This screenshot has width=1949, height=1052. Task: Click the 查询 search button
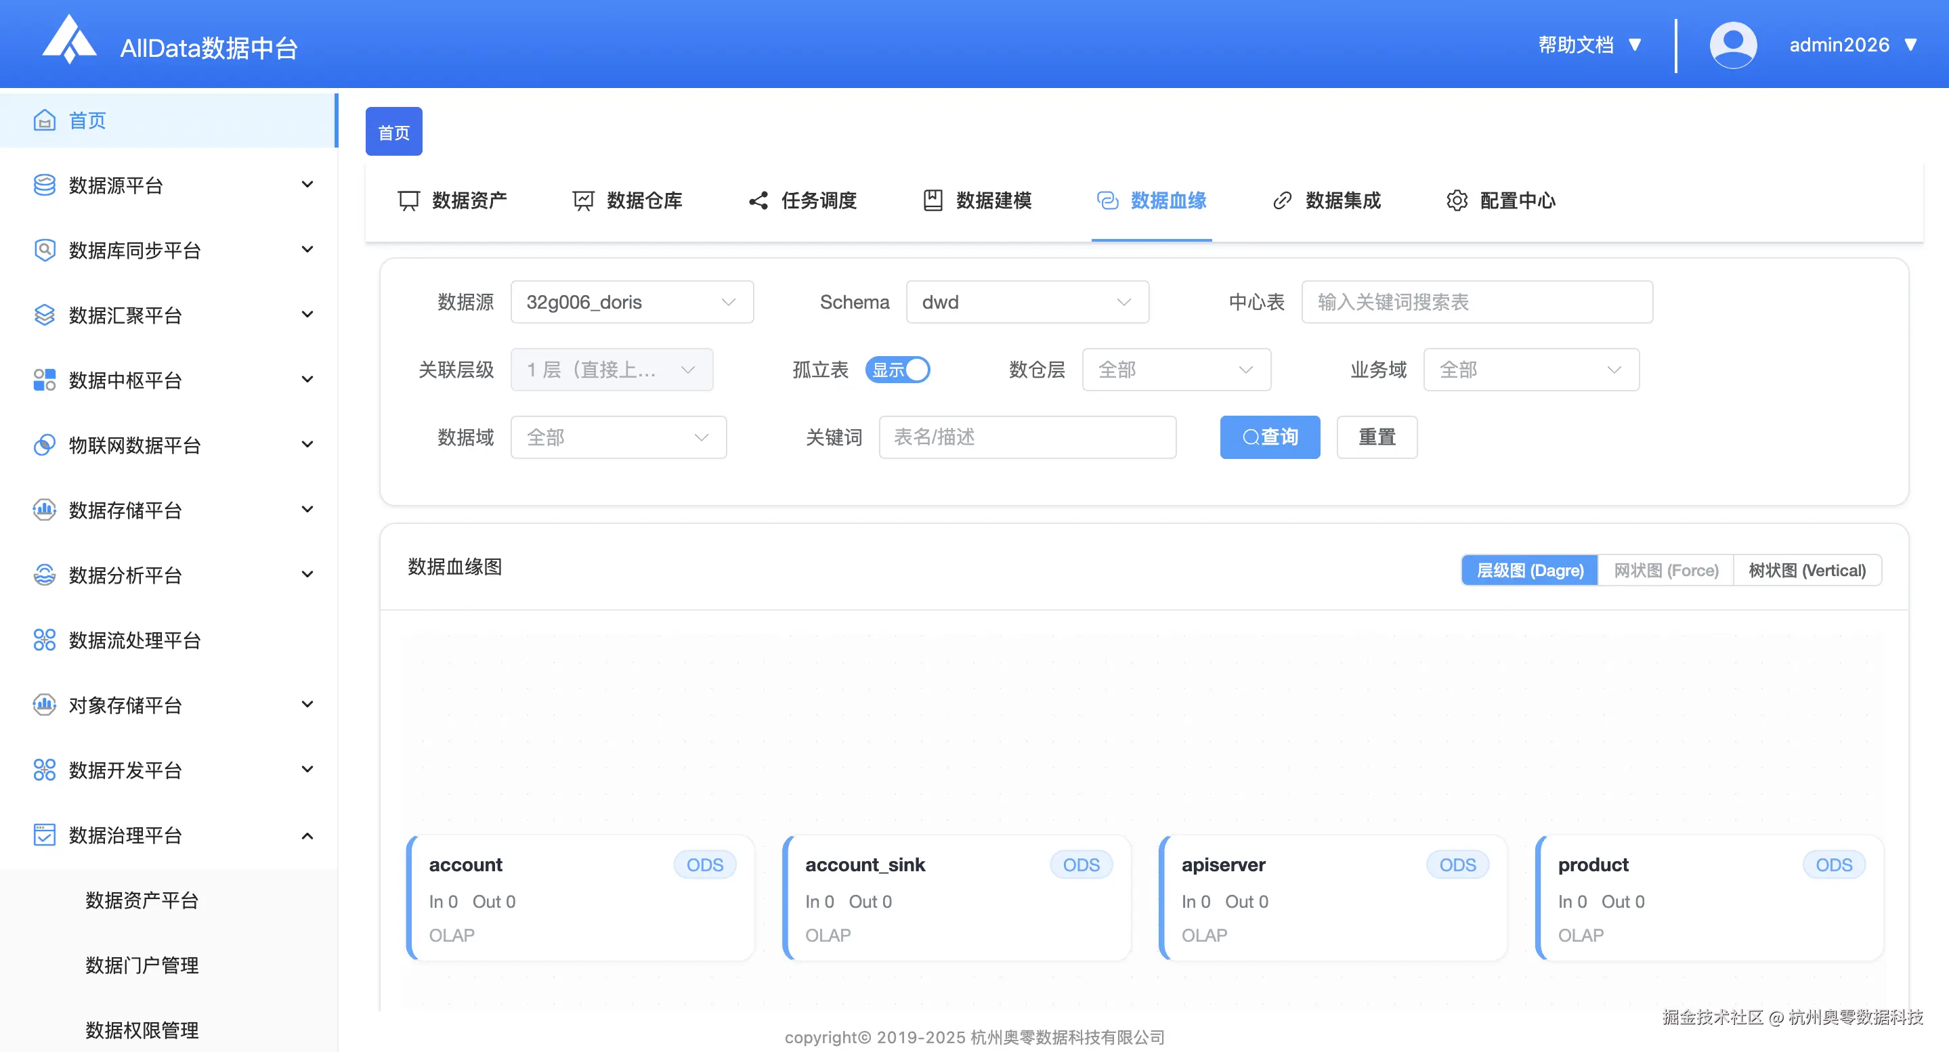tap(1270, 437)
